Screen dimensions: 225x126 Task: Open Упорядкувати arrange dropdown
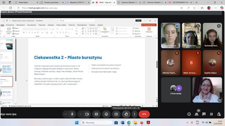[105, 31]
